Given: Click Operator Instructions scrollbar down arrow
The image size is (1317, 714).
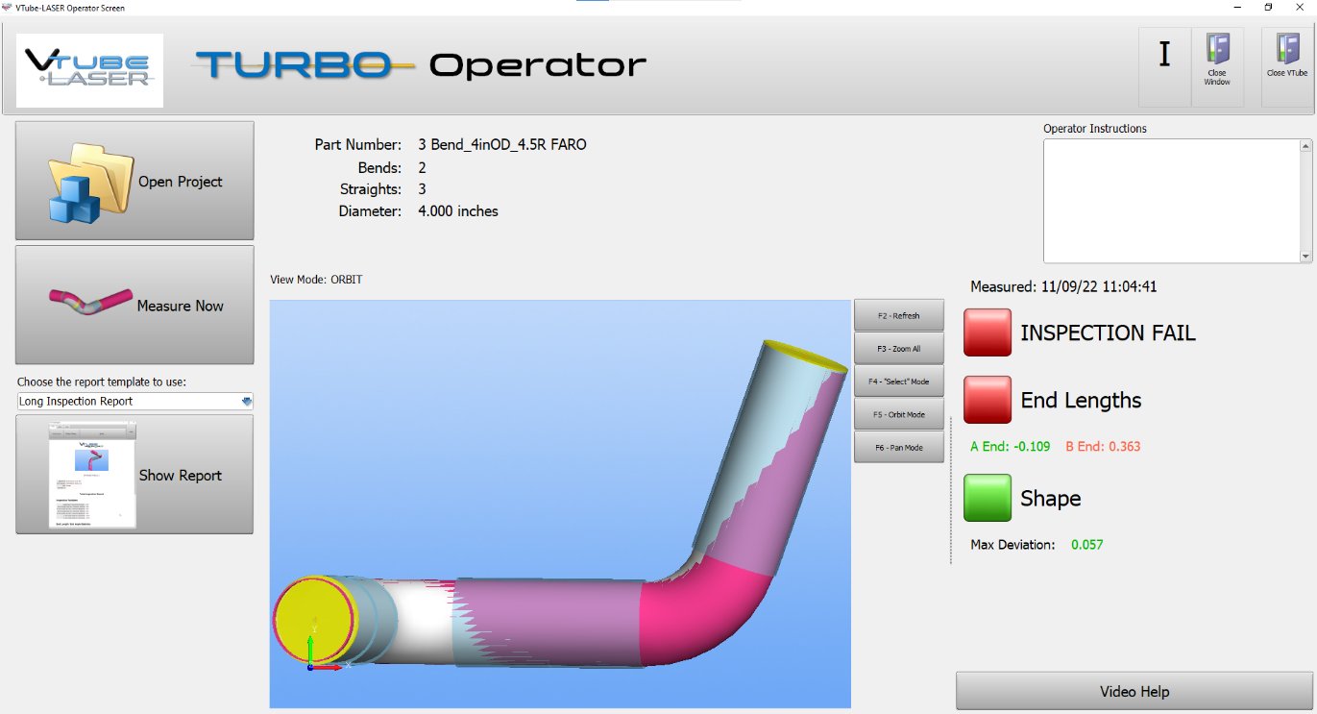Looking at the screenshot, I should point(1305,256).
